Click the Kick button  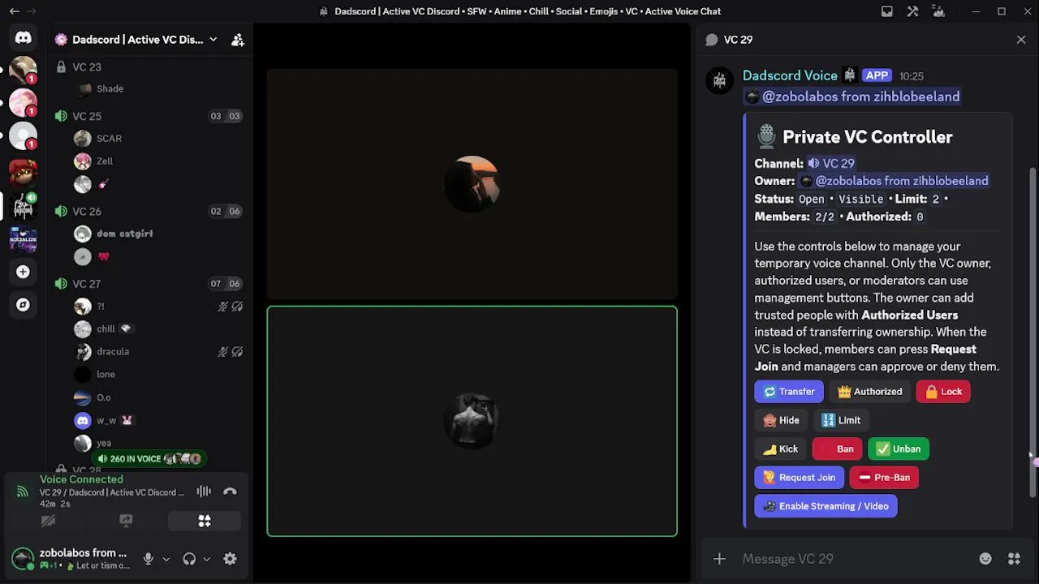780,449
